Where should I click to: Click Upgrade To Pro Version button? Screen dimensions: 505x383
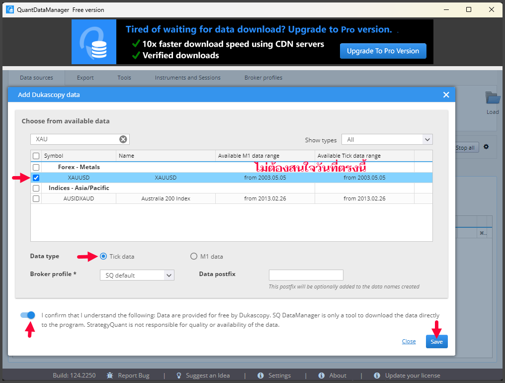click(x=383, y=51)
